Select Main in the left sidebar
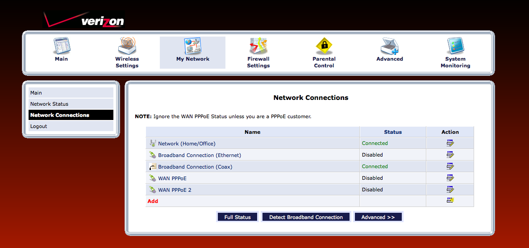This screenshot has height=248, width=529. point(71,93)
